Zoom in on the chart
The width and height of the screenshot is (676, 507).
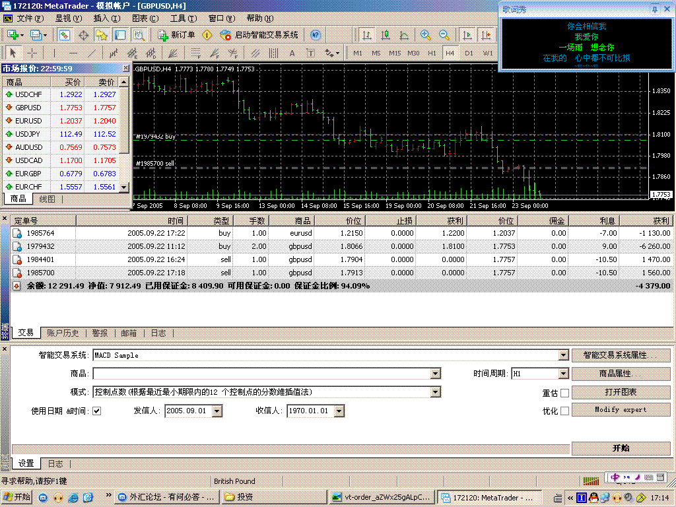coord(426,35)
